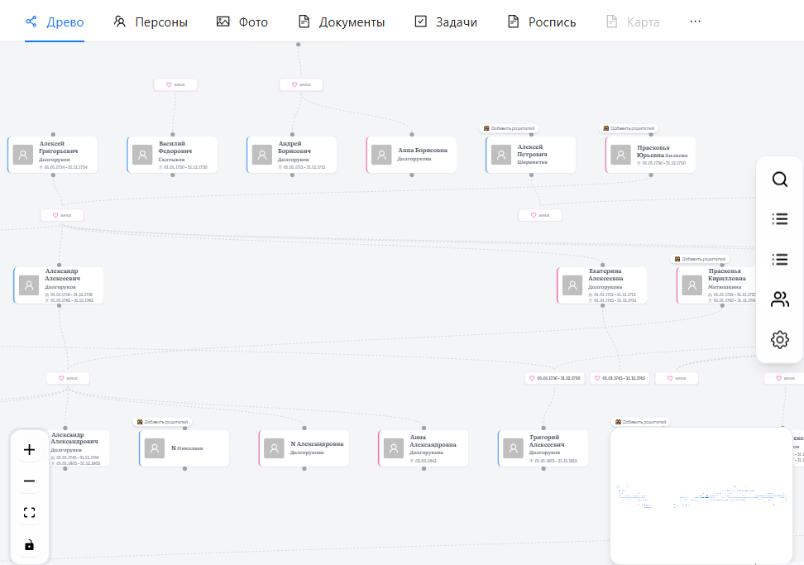Switch to the Персоны tab
This screenshot has width=804, height=565.
[x=151, y=22]
